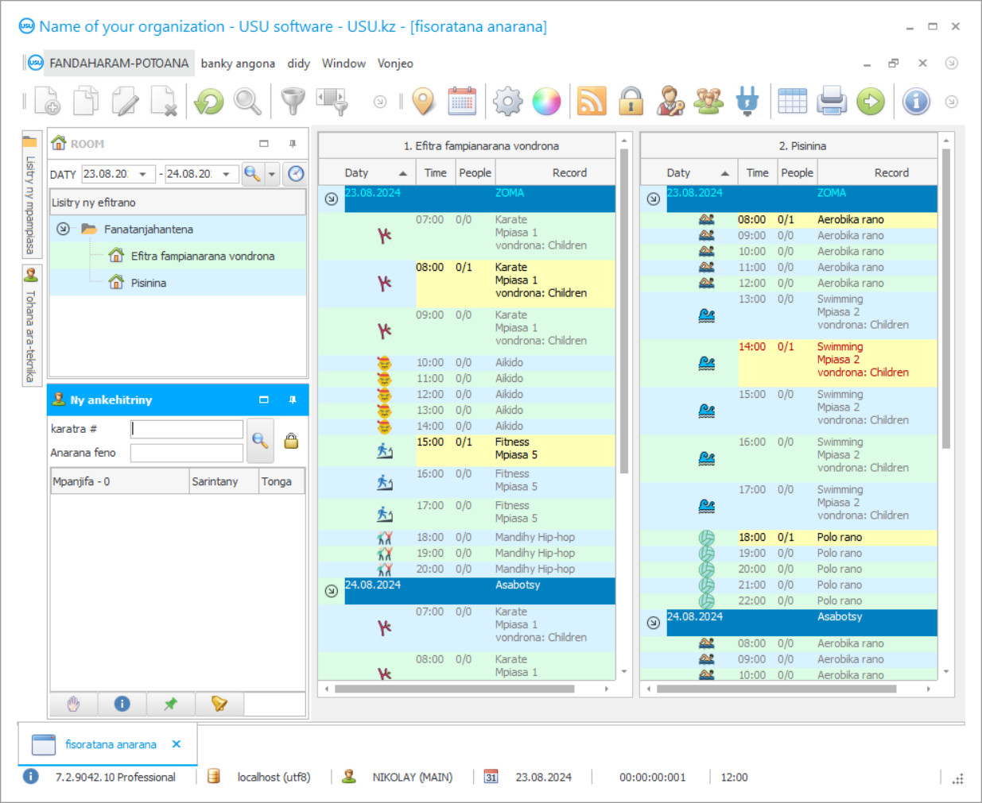Select Pisinina in the room tree

click(149, 283)
